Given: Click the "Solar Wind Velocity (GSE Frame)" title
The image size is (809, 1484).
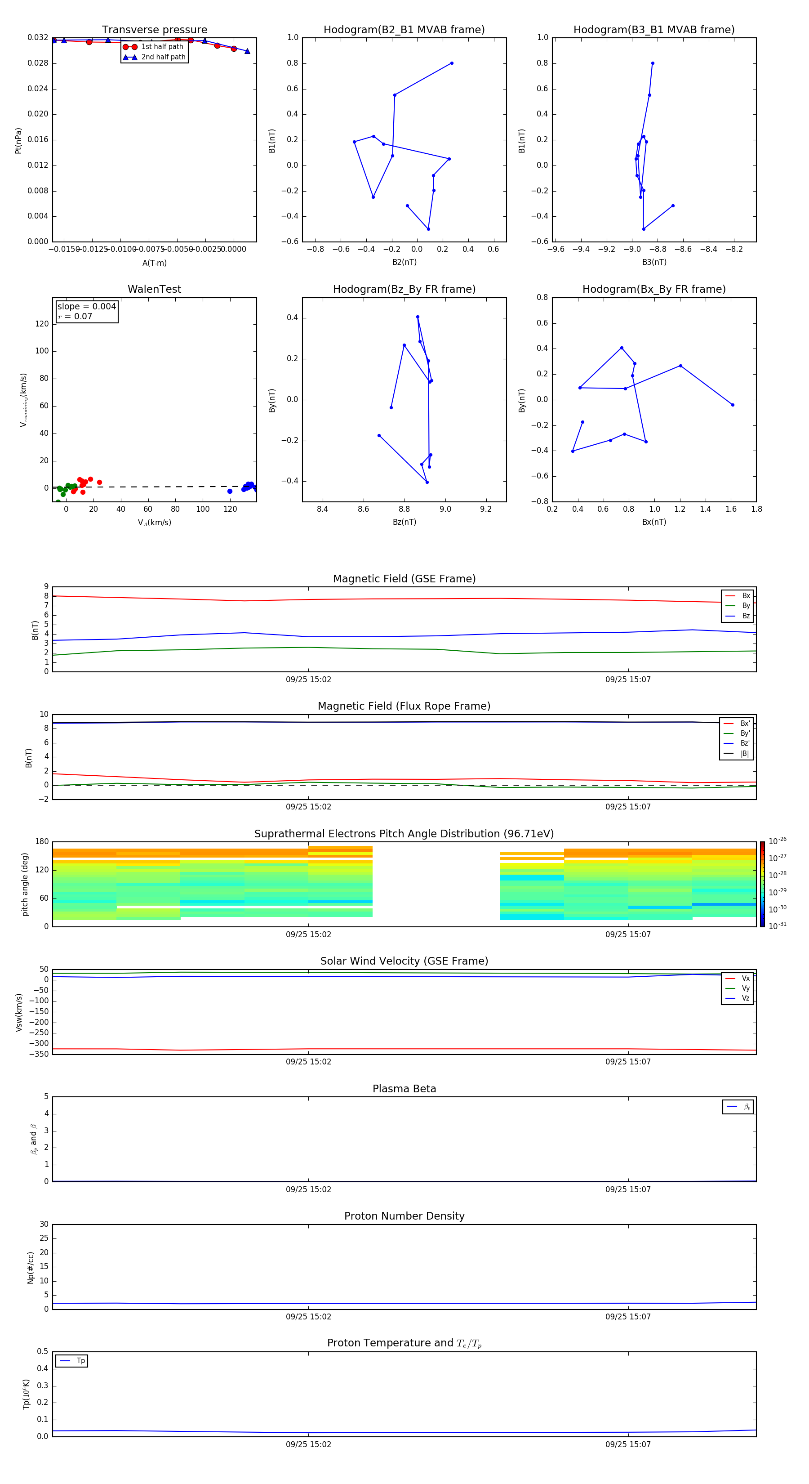Looking at the screenshot, I should (x=404, y=961).
